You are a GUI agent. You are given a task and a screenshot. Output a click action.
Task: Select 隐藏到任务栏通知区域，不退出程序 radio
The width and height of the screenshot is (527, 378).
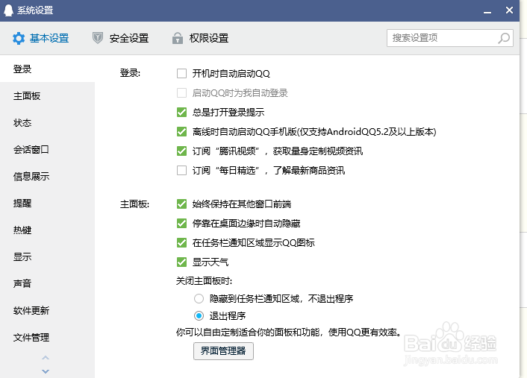pyautogui.click(x=199, y=298)
